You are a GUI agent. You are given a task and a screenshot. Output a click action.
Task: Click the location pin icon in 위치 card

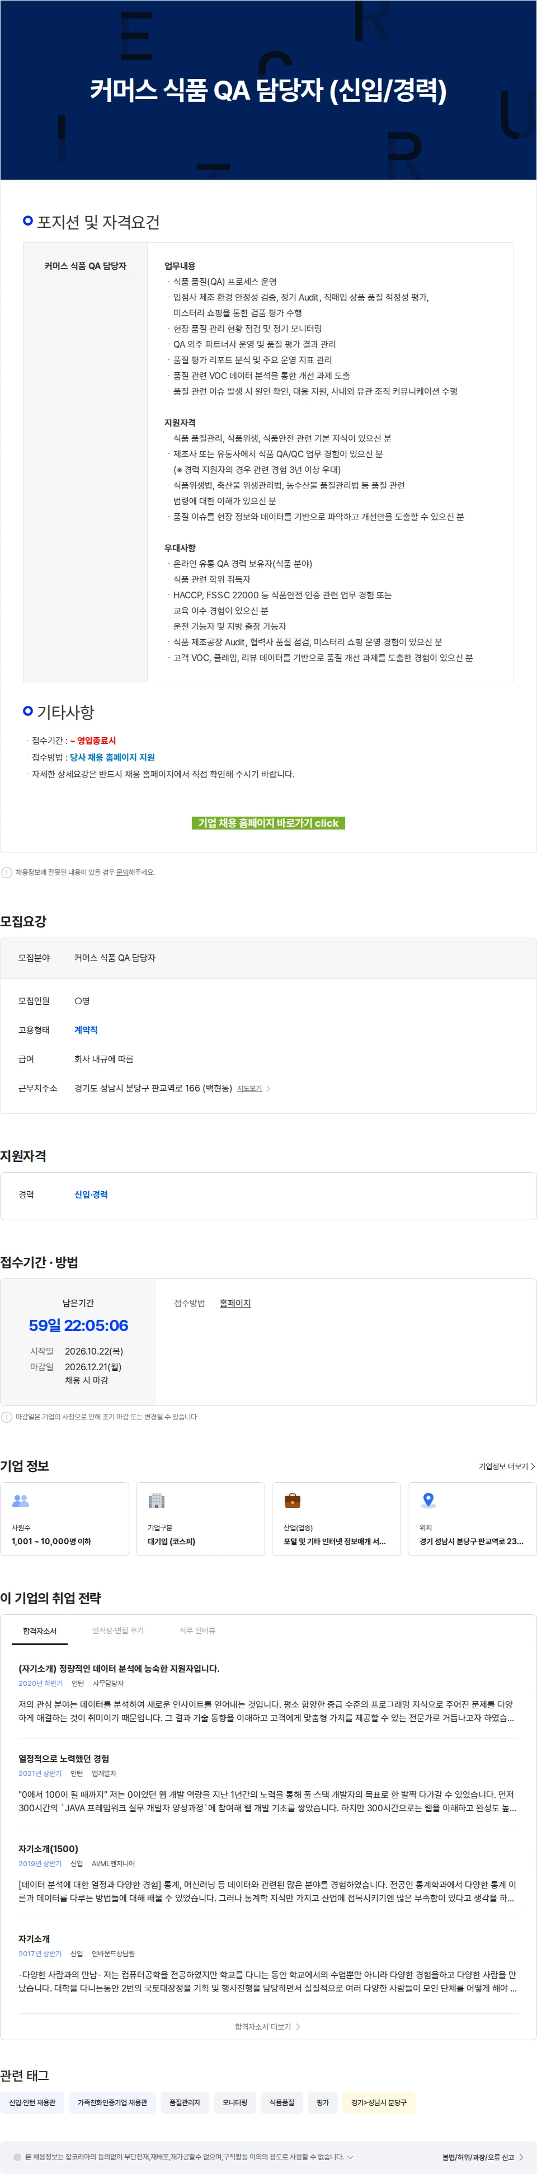pyautogui.click(x=428, y=1501)
